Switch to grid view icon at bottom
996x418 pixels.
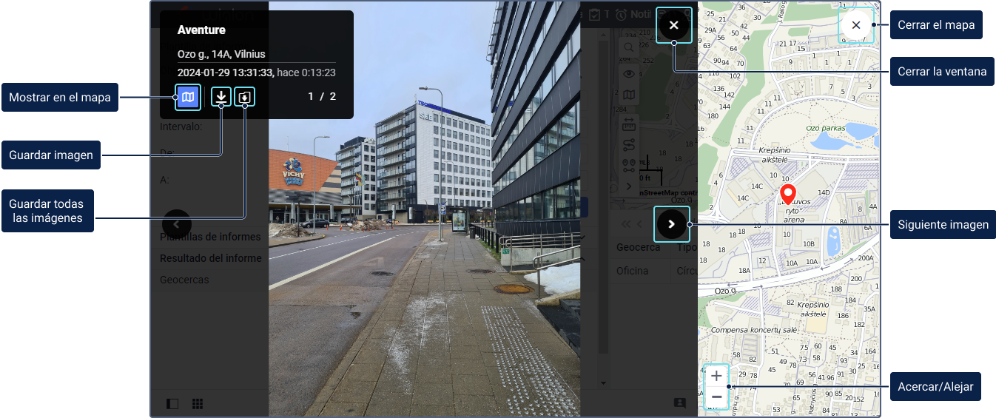click(198, 404)
